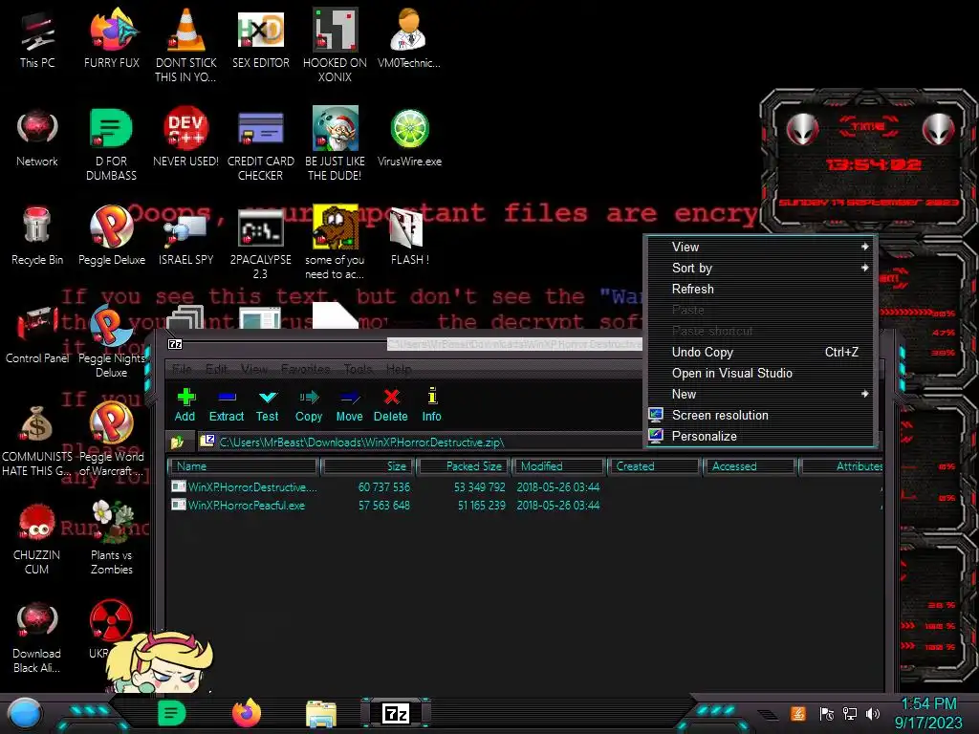The image size is (979, 734).
Task: Select the D FOR DUMBASS icon
Action: [x=111, y=145]
